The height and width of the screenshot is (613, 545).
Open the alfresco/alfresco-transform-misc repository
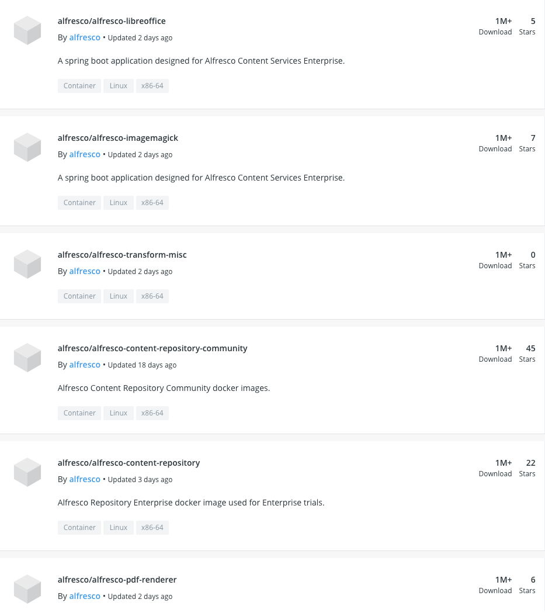[122, 255]
